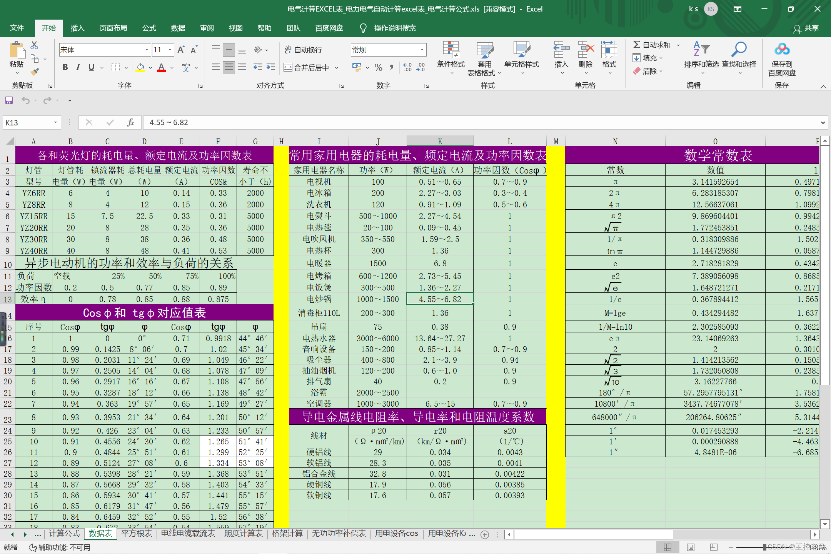Open the font name dropdown 宋体

(147, 50)
